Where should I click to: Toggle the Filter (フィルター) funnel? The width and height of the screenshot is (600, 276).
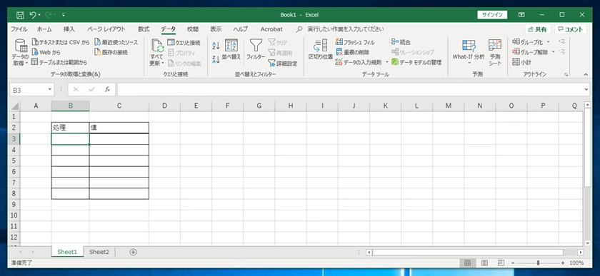pos(256,50)
